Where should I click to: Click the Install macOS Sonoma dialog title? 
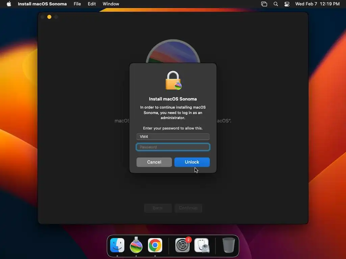pos(173,99)
